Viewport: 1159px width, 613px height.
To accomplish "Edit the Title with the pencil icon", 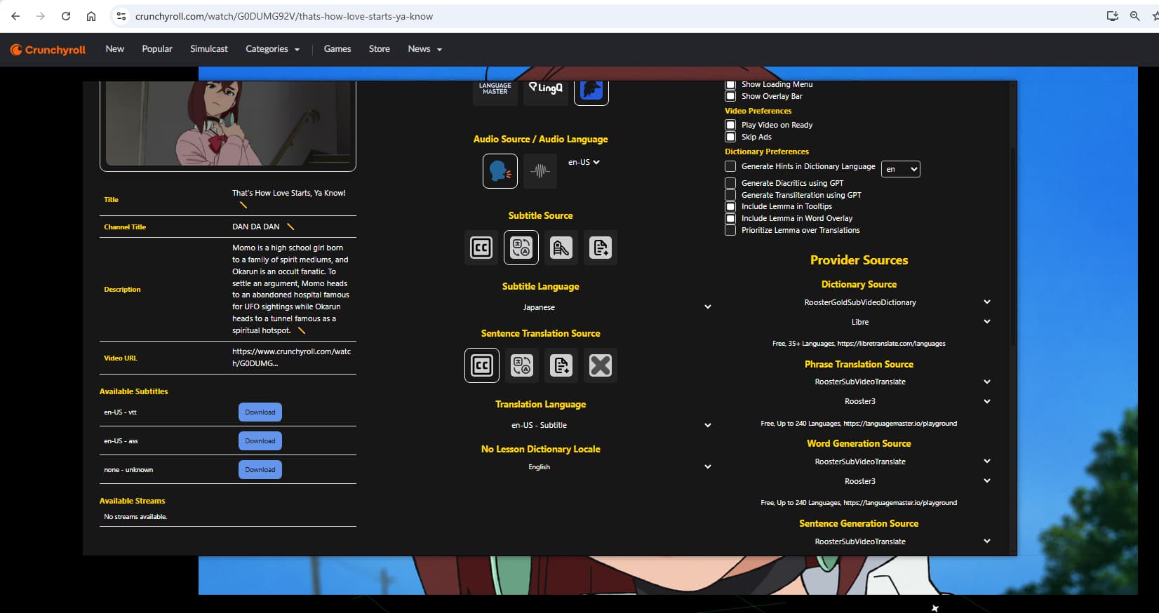I will [243, 205].
